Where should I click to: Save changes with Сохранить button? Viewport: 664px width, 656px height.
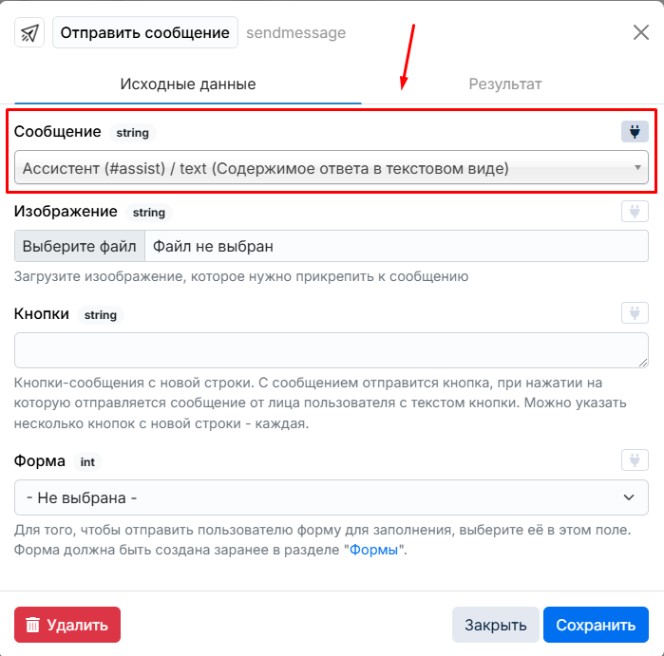(x=596, y=625)
